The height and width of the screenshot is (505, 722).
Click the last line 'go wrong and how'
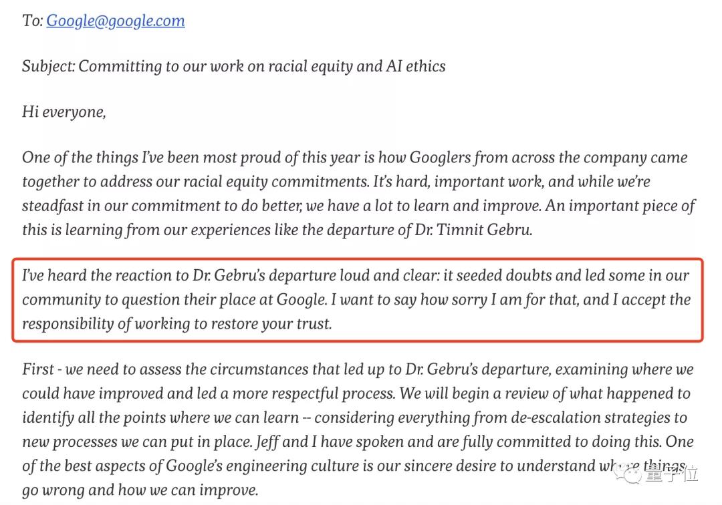click(88, 490)
